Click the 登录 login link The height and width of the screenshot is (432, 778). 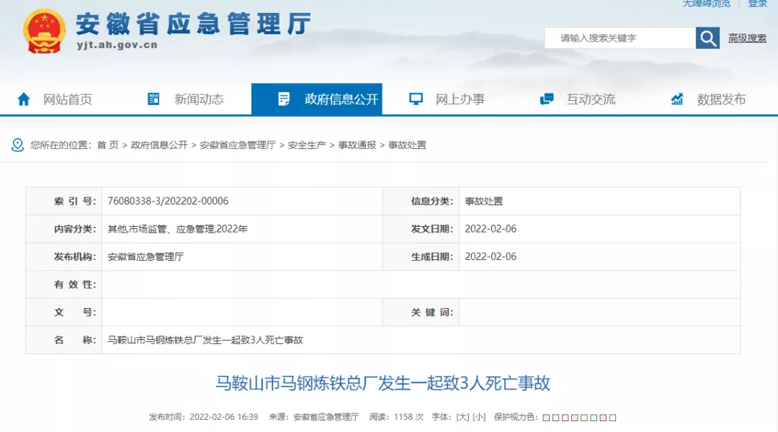(x=757, y=4)
